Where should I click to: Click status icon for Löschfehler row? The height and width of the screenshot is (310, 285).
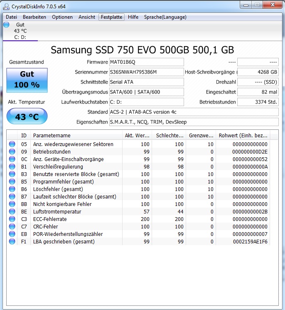12,189
